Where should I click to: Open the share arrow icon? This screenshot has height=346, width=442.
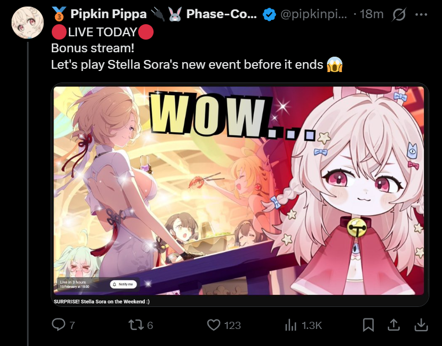pyautogui.click(x=394, y=325)
